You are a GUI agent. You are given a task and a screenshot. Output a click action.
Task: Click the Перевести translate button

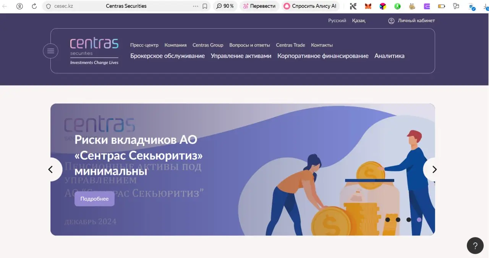(259, 6)
